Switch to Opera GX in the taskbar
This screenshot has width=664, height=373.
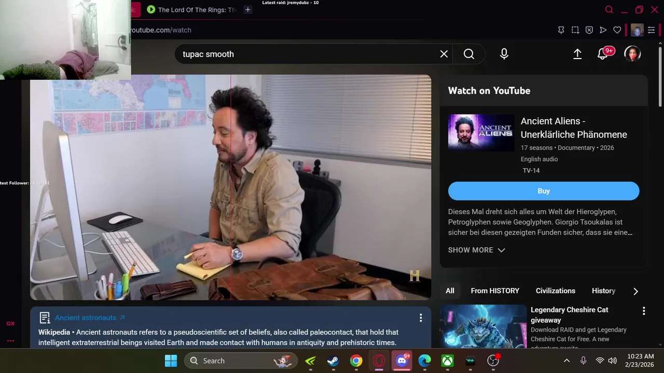[x=379, y=361]
